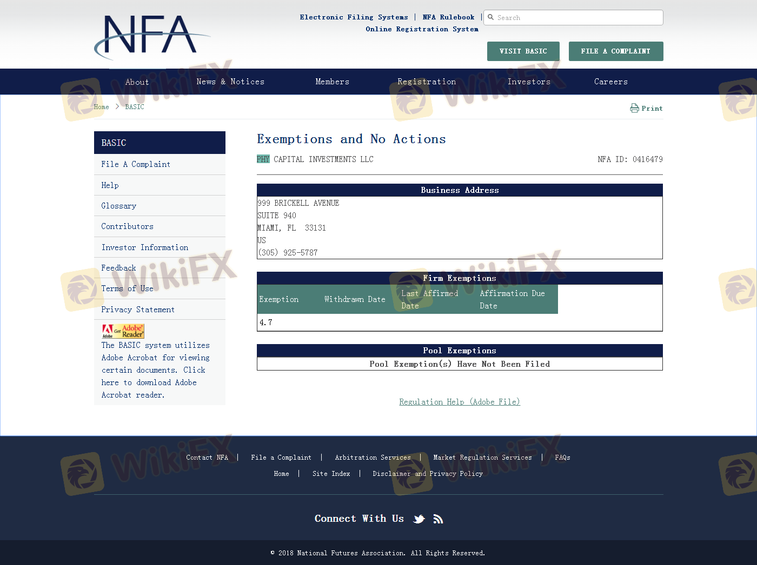Image resolution: width=757 pixels, height=565 pixels.
Task: Click the Last Affirmed Date column header
Action: coord(430,299)
